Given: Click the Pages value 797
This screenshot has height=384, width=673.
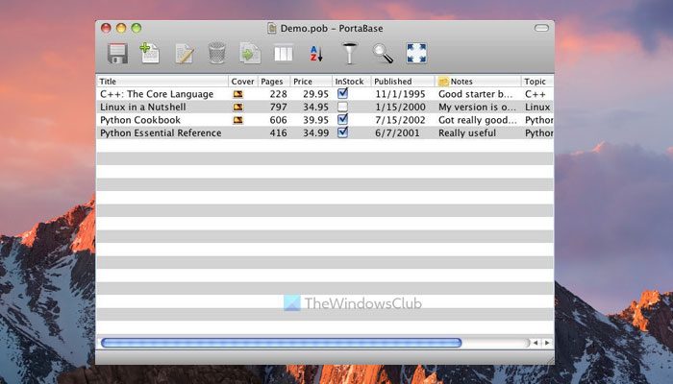Looking at the screenshot, I should click(279, 108).
